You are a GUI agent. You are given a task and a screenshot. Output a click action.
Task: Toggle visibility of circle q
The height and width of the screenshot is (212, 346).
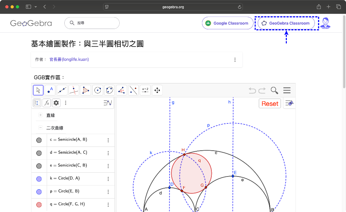coord(39,205)
